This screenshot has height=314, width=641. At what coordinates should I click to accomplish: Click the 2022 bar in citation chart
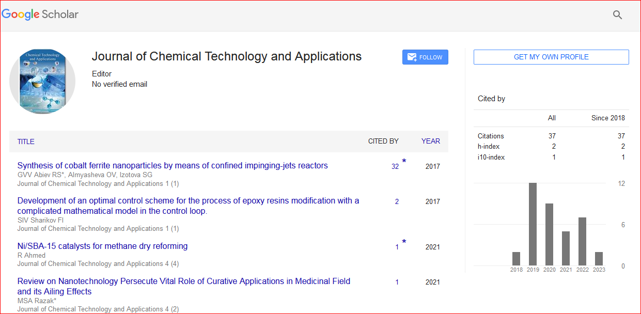pos(582,241)
